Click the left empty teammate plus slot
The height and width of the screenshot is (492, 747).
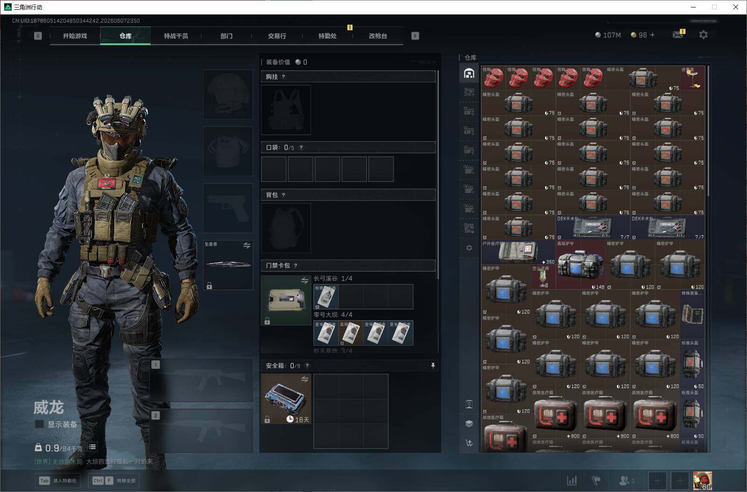pos(657,481)
